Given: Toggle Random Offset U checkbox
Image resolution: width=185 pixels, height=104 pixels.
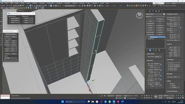Looking at the screenshot, I should [x=169, y=68].
